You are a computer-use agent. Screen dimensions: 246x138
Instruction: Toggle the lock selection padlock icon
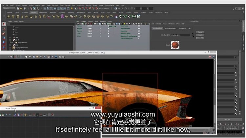pyautogui.click(x=72, y=9)
